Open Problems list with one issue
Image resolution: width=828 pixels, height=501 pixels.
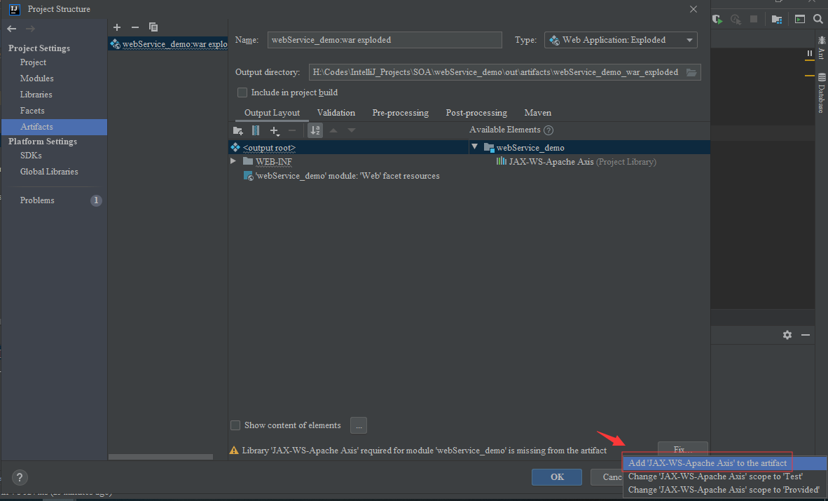[54, 200]
